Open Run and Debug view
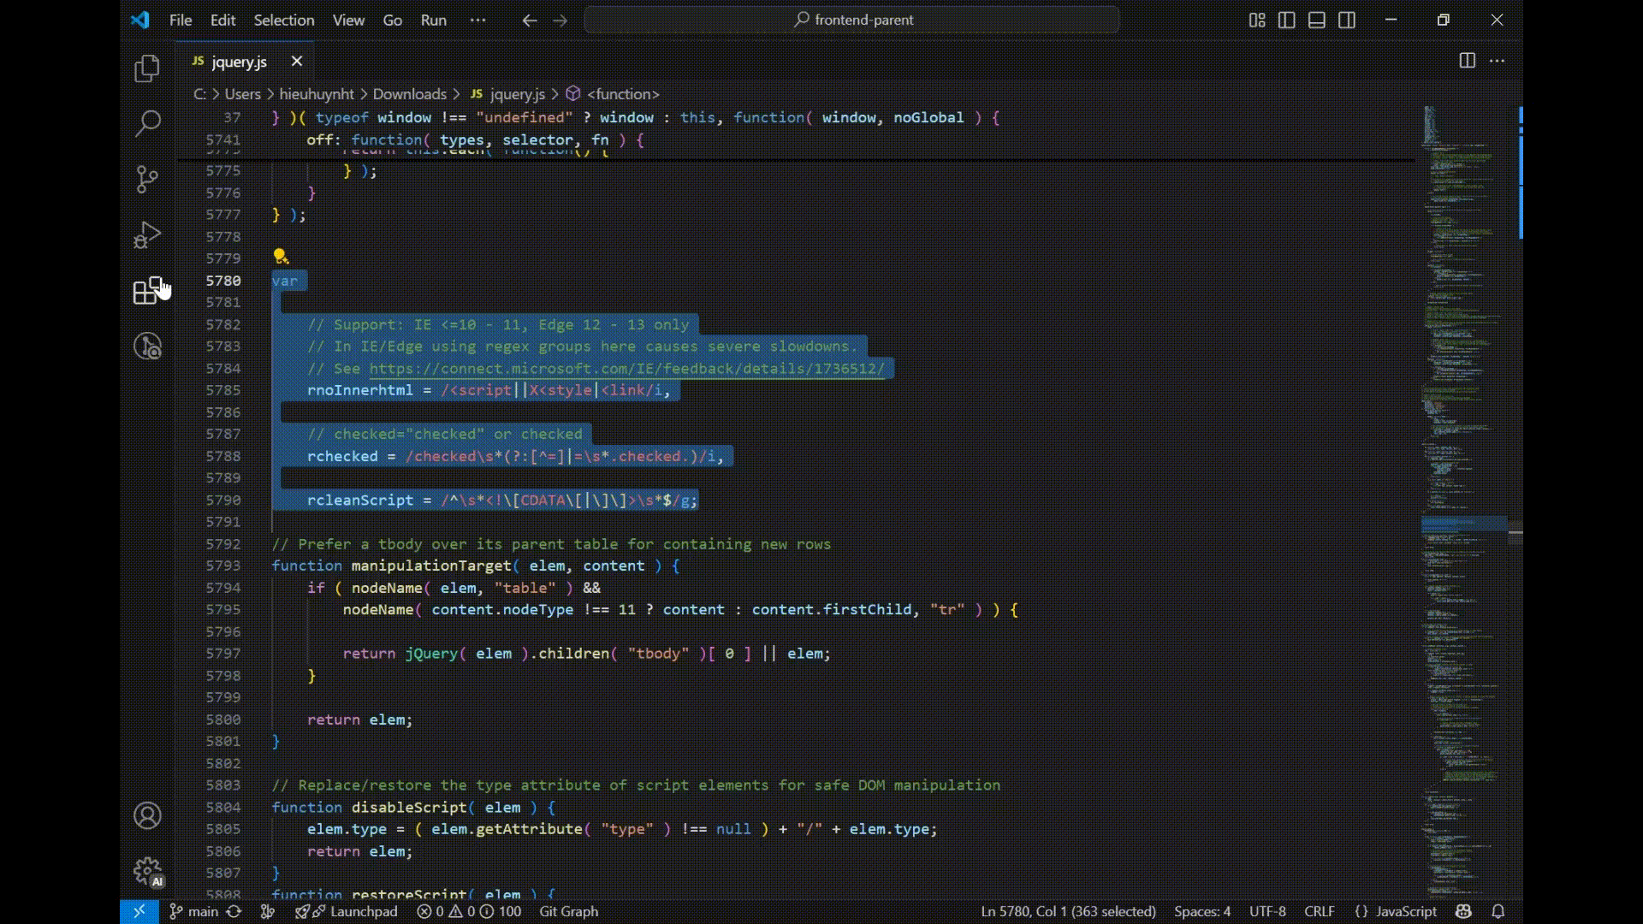Viewport: 1643px width, 924px height. [147, 234]
